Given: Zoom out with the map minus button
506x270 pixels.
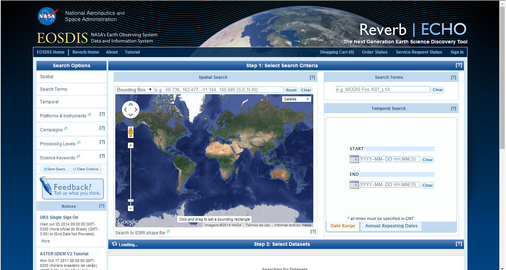Looking at the screenshot, I should click(131, 208).
